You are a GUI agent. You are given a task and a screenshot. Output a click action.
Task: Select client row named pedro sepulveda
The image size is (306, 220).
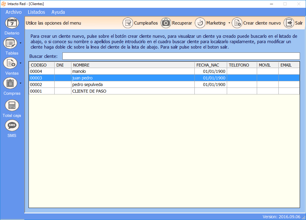164,85
